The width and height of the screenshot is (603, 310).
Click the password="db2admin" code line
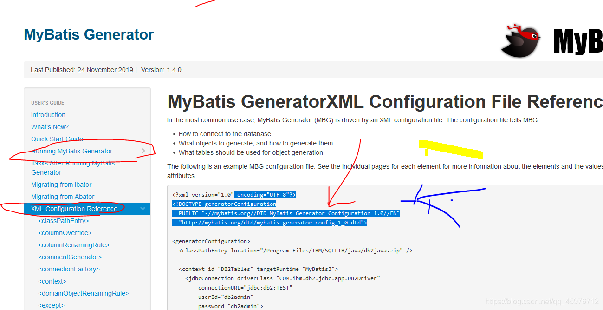pos(231,306)
